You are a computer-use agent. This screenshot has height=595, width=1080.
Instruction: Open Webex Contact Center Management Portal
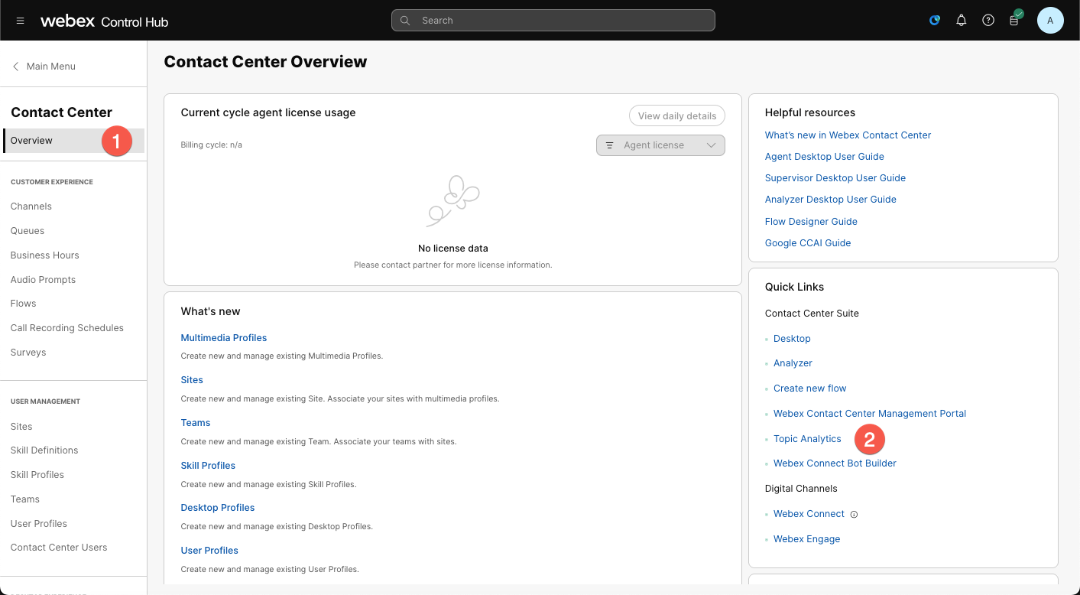tap(869, 414)
